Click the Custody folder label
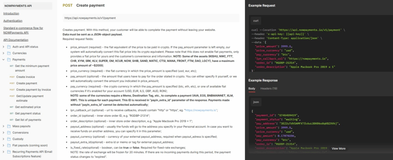 pyautogui.click(x=18, y=139)
